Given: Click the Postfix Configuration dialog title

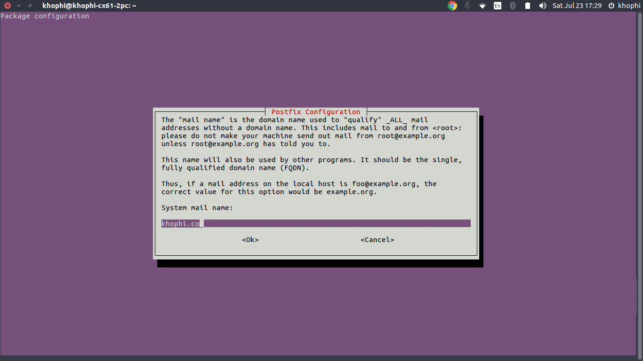Looking at the screenshot, I should pyautogui.click(x=315, y=112).
